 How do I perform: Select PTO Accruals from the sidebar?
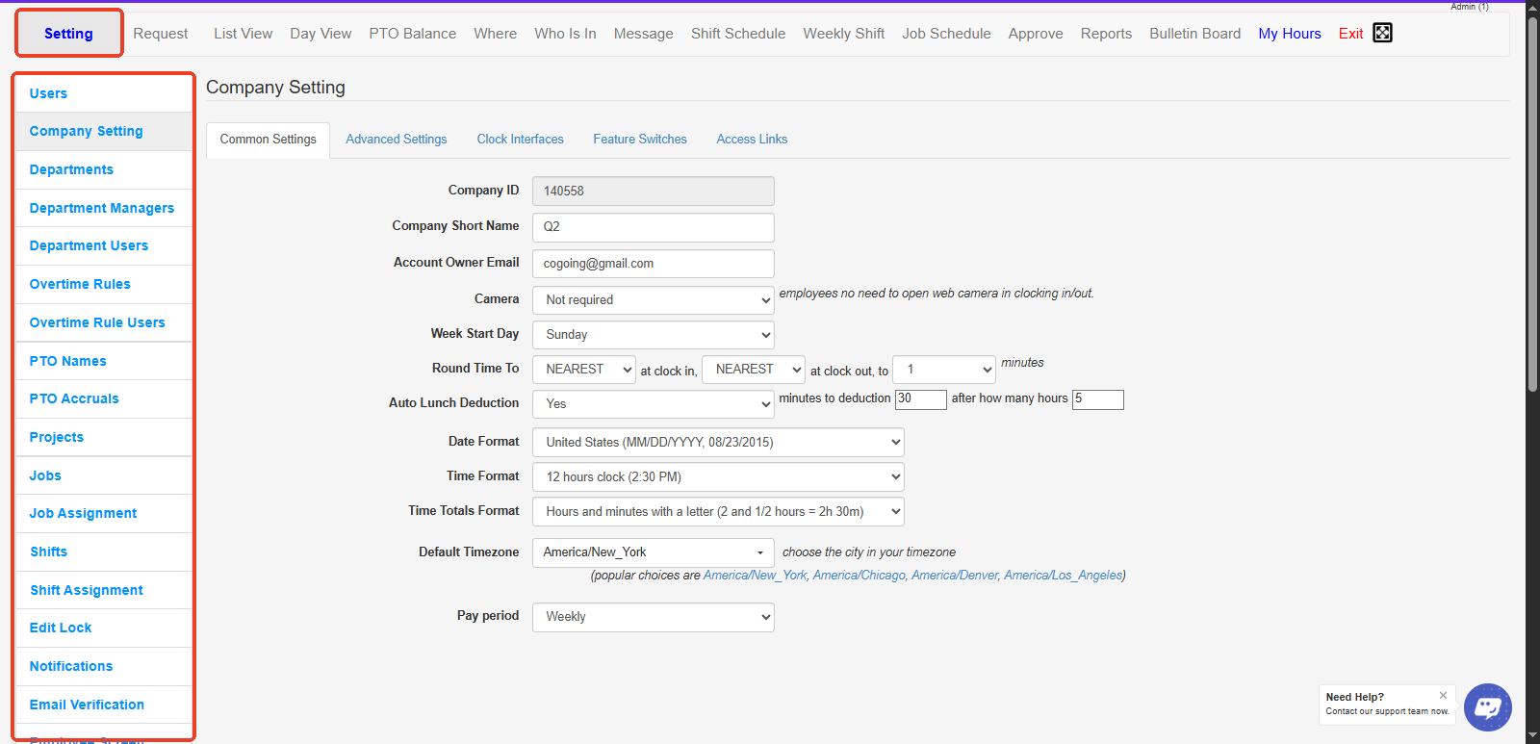74,398
